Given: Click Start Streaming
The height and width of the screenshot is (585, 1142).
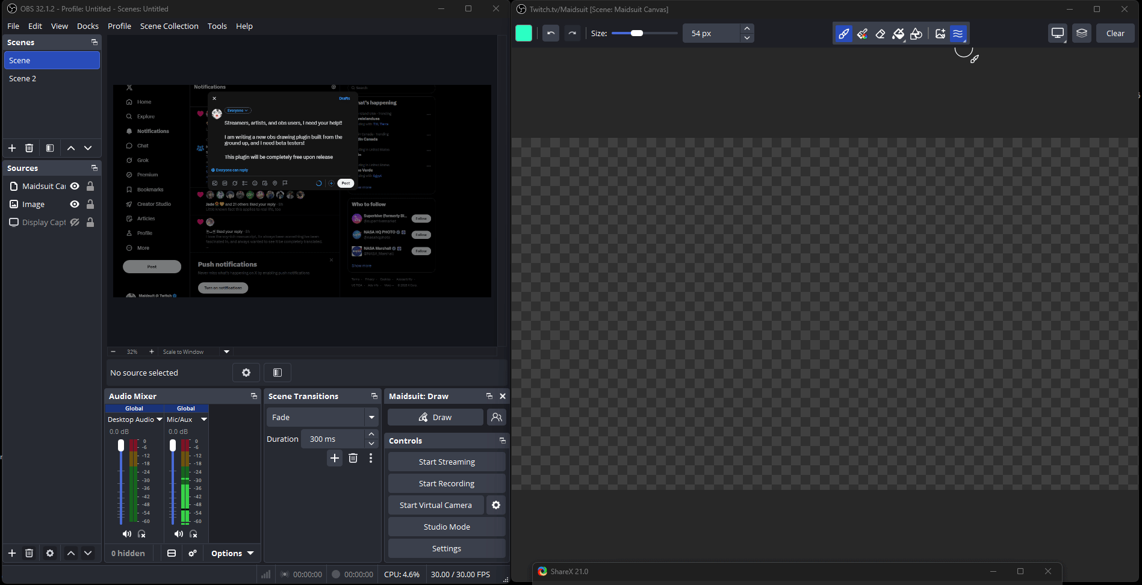Looking at the screenshot, I should (x=447, y=462).
